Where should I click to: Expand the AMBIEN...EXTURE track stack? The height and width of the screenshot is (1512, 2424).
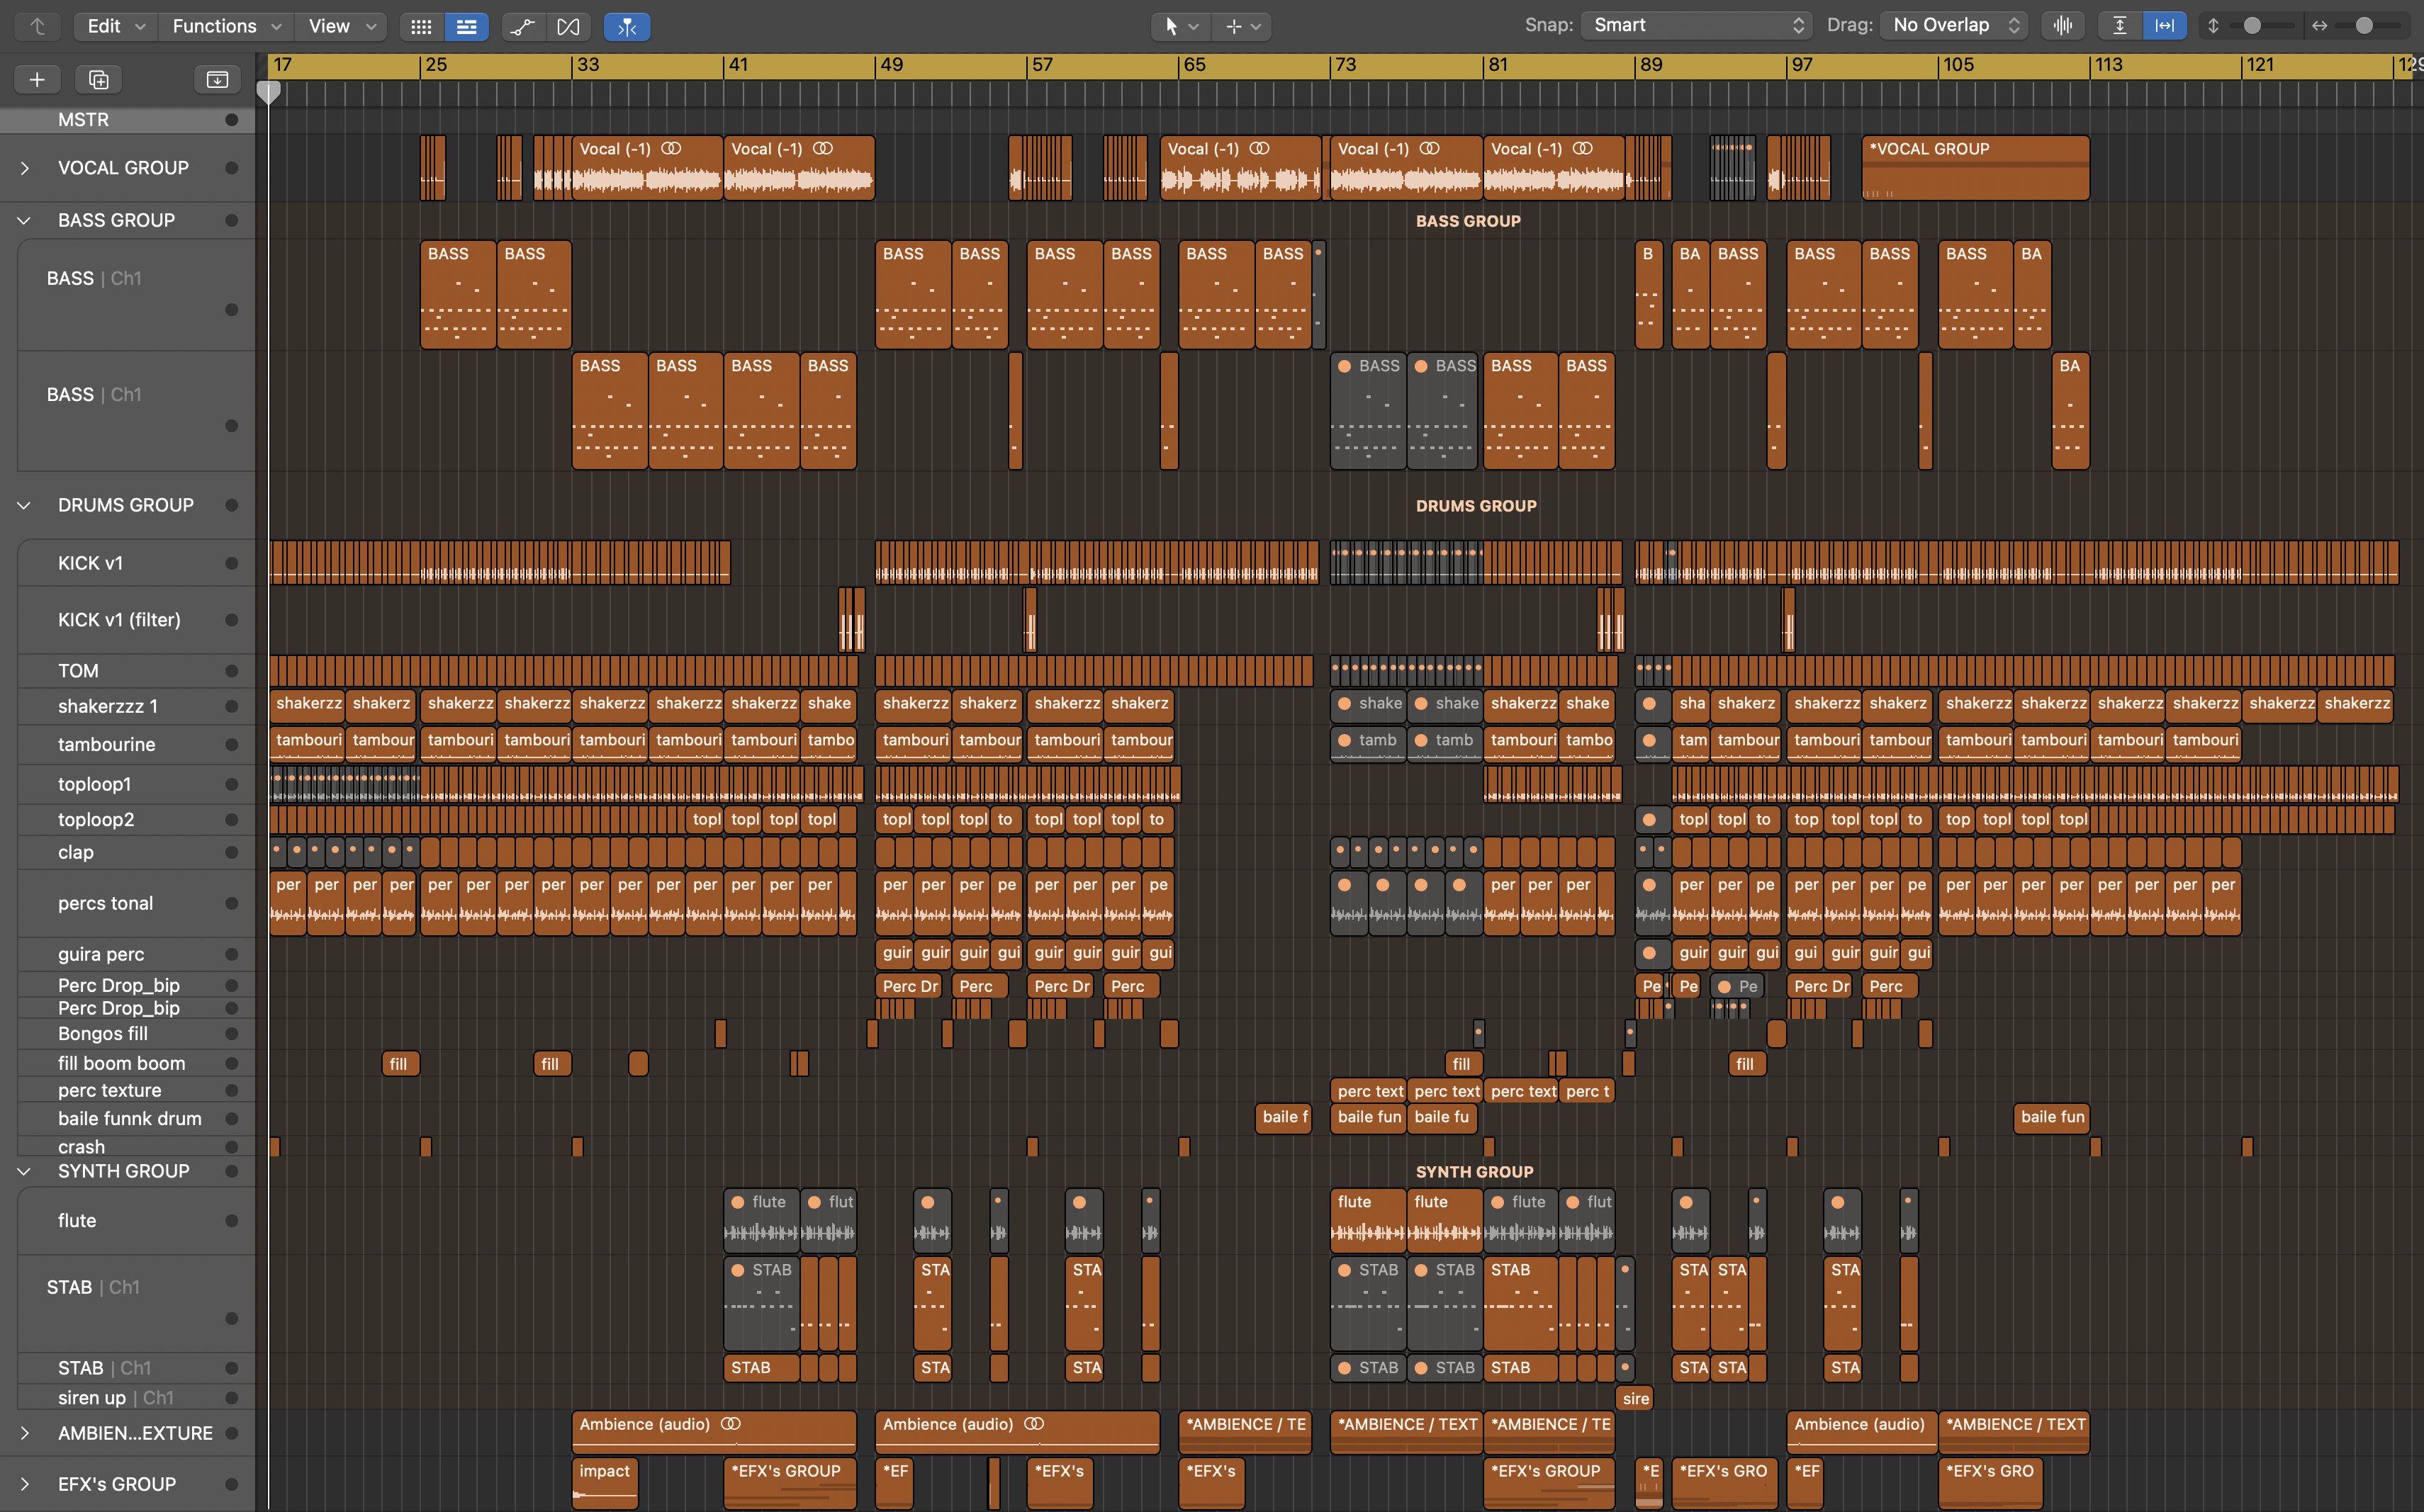pyautogui.click(x=25, y=1433)
